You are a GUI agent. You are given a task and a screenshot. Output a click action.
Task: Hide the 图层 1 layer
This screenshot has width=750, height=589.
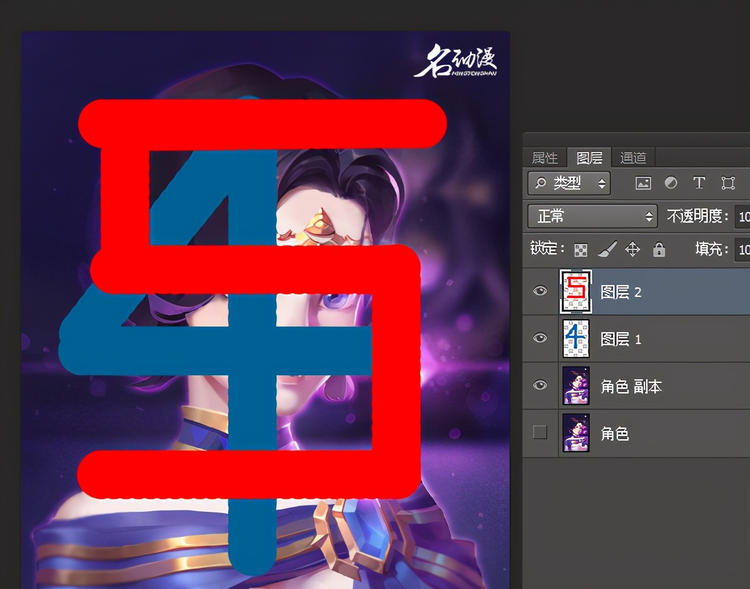[540, 339]
